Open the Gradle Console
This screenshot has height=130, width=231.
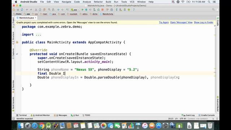click(x=206, y=115)
